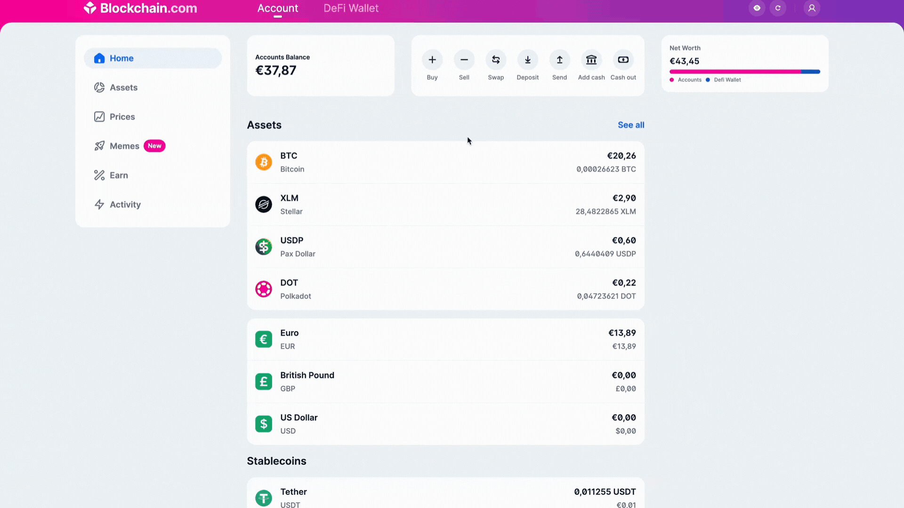The height and width of the screenshot is (508, 904).
Task: Open the Buy action
Action: [432, 60]
